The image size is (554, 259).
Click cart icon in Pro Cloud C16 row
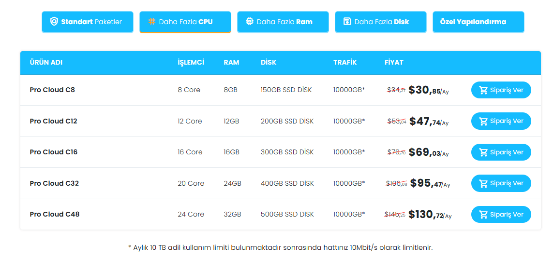tap(483, 152)
